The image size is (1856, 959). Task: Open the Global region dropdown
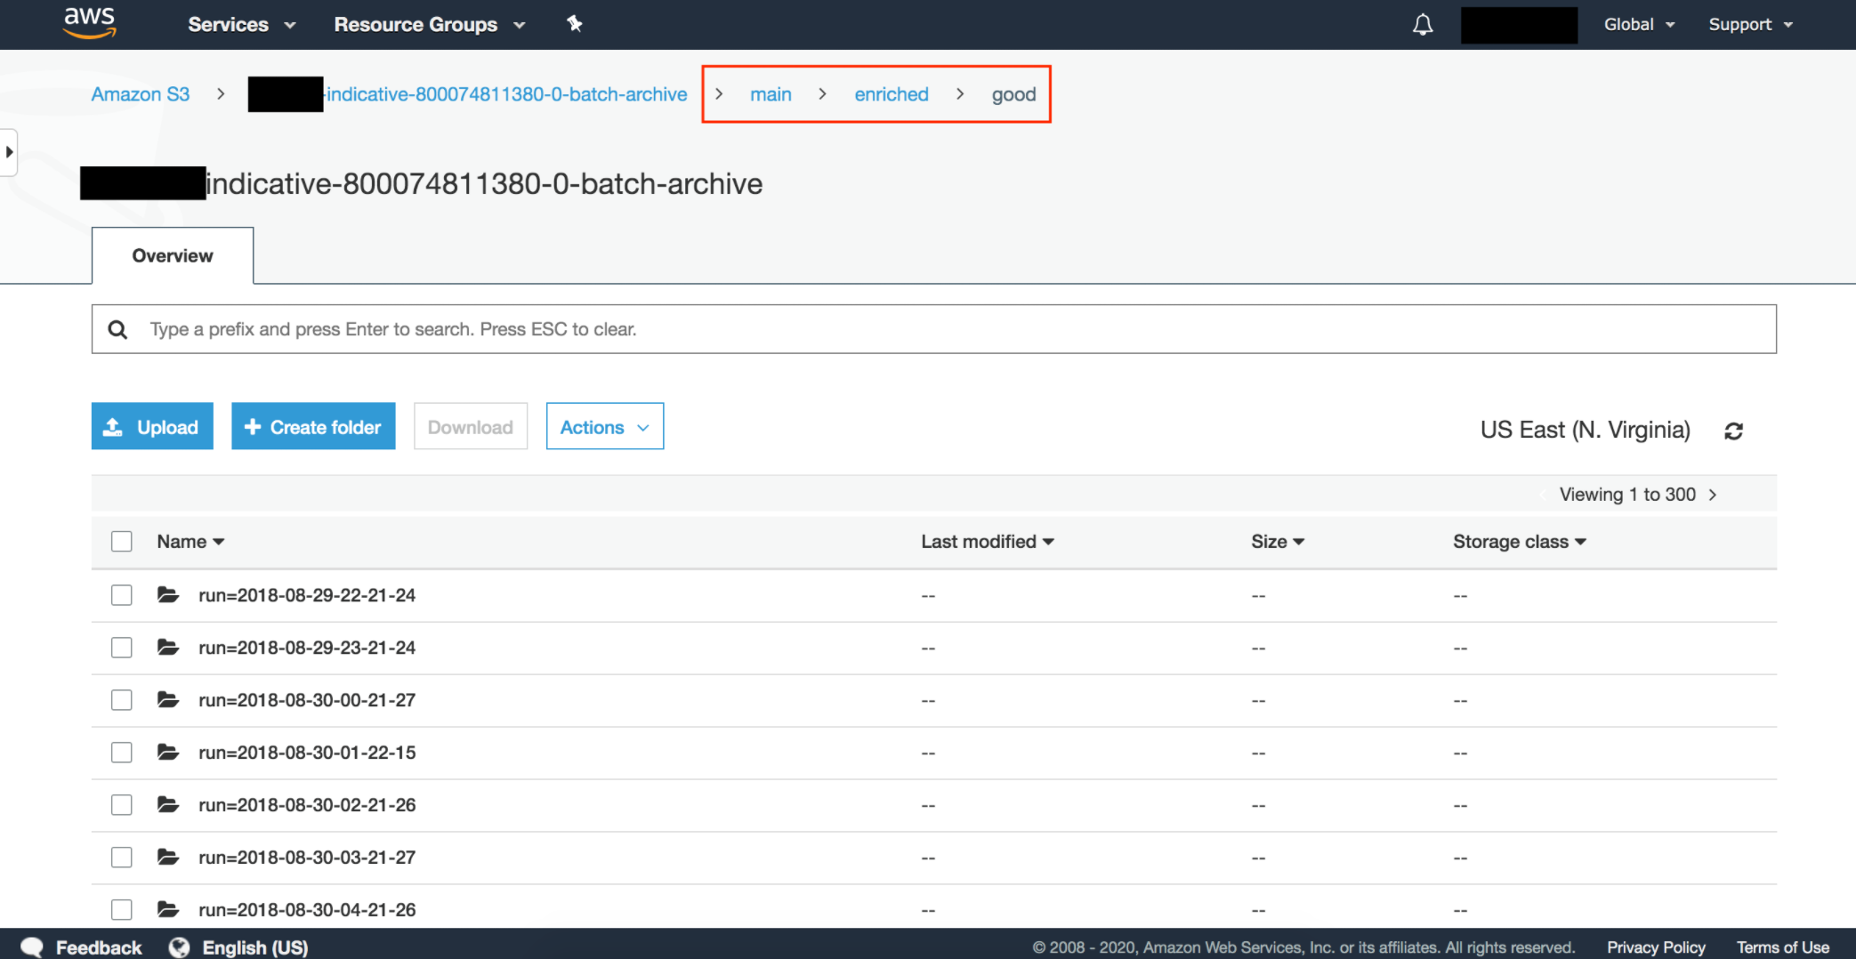tap(1639, 25)
